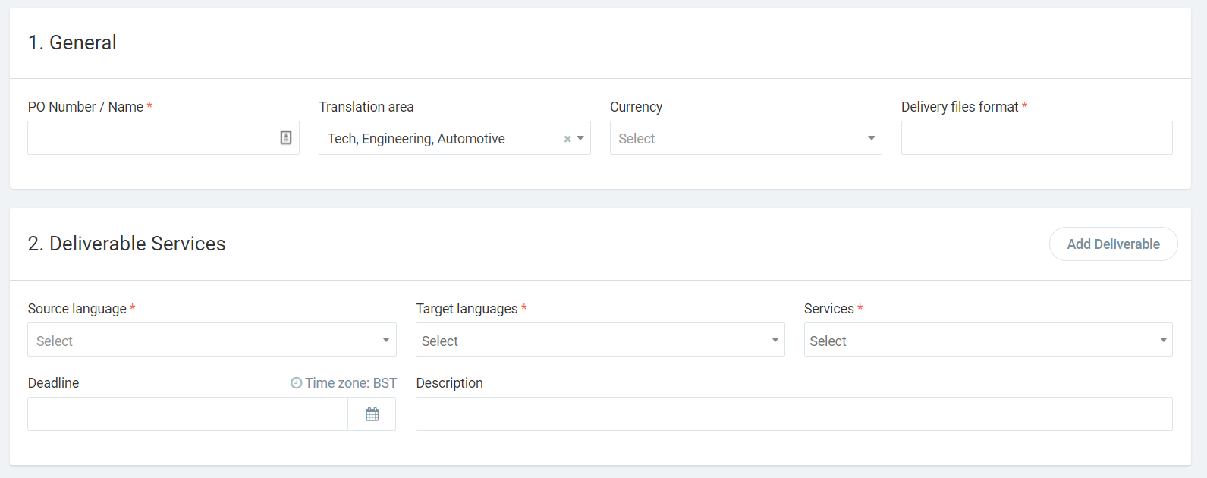The width and height of the screenshot is (1207, 478).
Task: Expand the Translation area dropdown arrow
Action: point(580,138)
